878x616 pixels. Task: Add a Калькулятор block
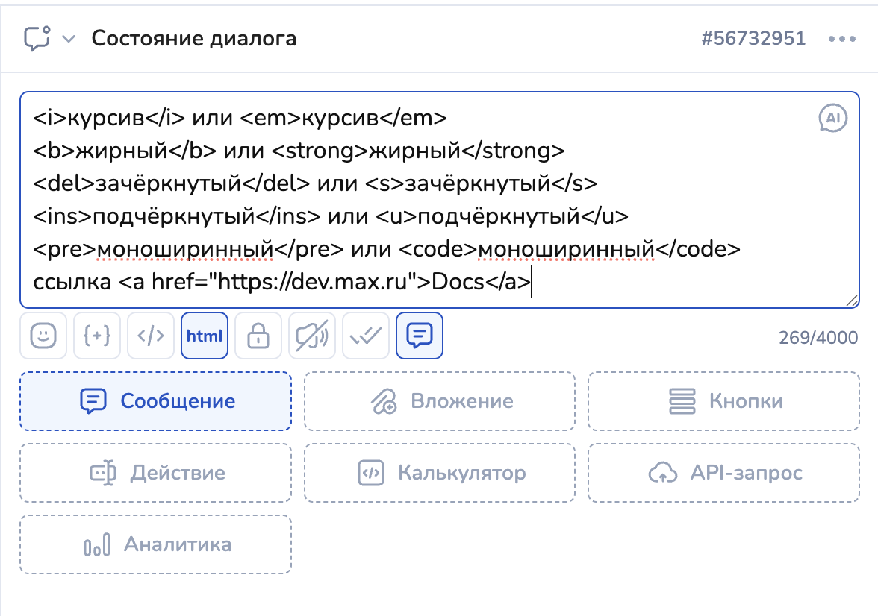(440, 473)
